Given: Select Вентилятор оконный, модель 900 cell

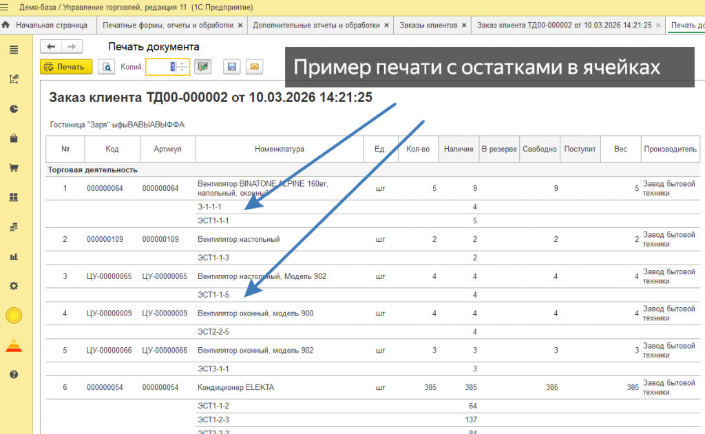Looking at the screenshot, I should coord(280,313).
